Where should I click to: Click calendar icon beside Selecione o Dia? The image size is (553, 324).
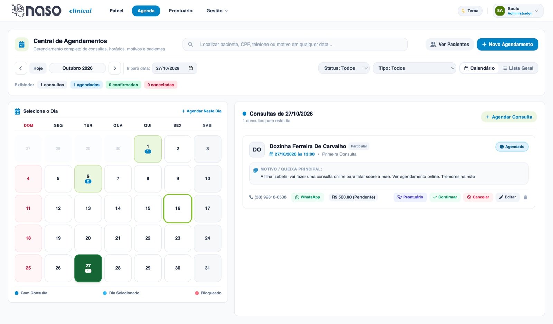17,111
